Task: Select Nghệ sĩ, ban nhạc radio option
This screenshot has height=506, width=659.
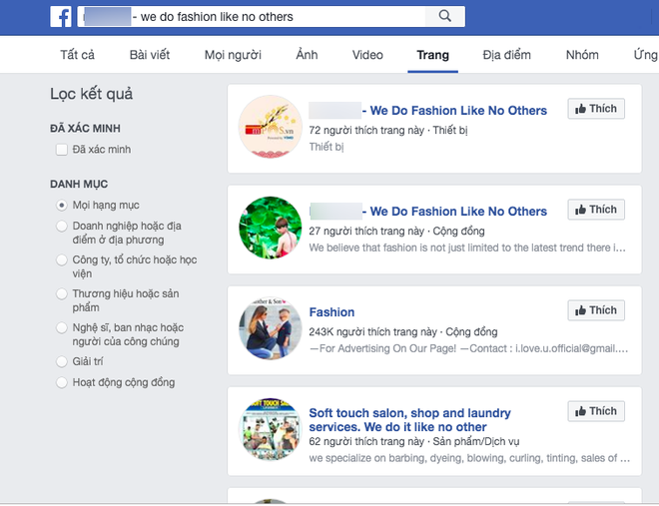Action: (62, 327)
